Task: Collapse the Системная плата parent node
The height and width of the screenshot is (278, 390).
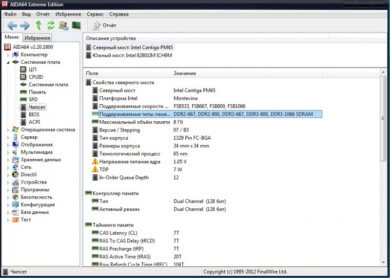Action: coord(8,62)
